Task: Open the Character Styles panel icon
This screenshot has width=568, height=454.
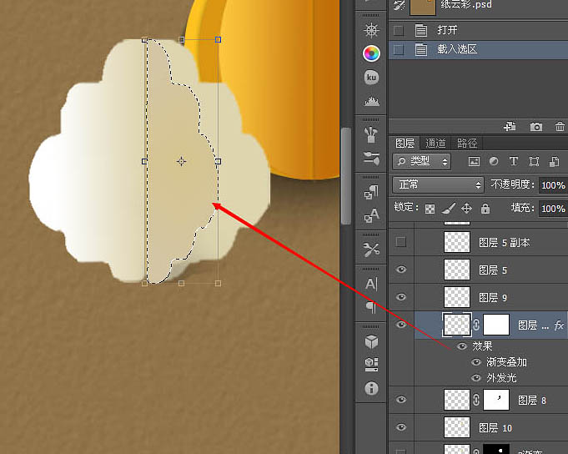Action: coord(371,215)
